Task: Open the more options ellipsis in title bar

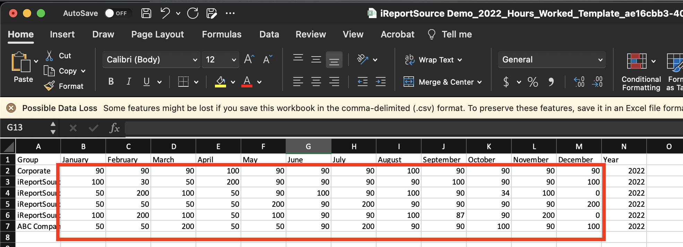Action: [x=230, y=13]
